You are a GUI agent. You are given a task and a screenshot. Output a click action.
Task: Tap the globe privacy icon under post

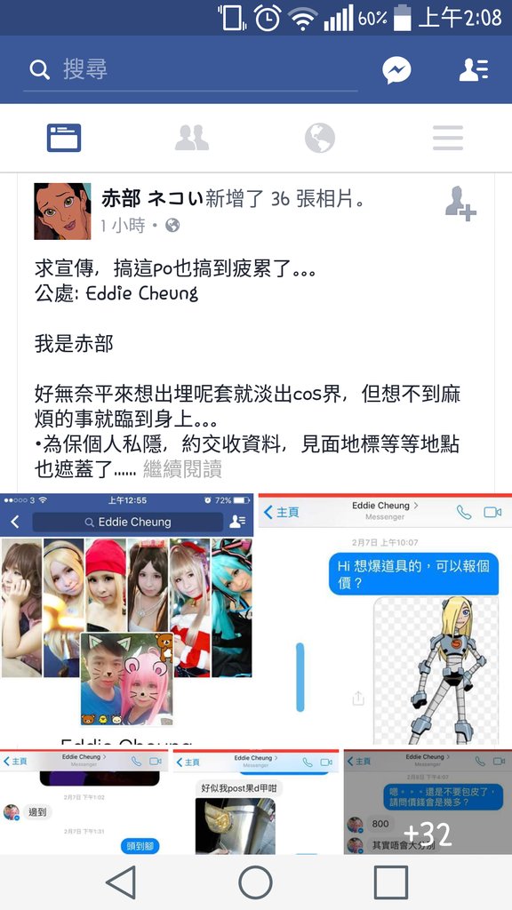pos(172,225)
